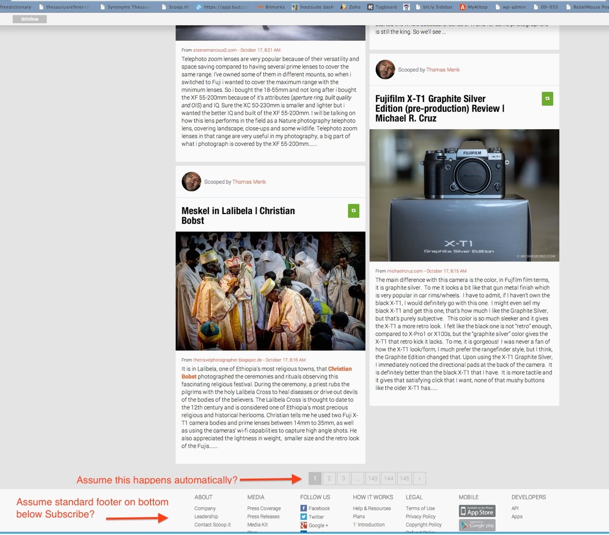Open Apps link under Developers
The height and width of the screenshot is (535, 609).
pyautogui.click(x=517, y=517)
